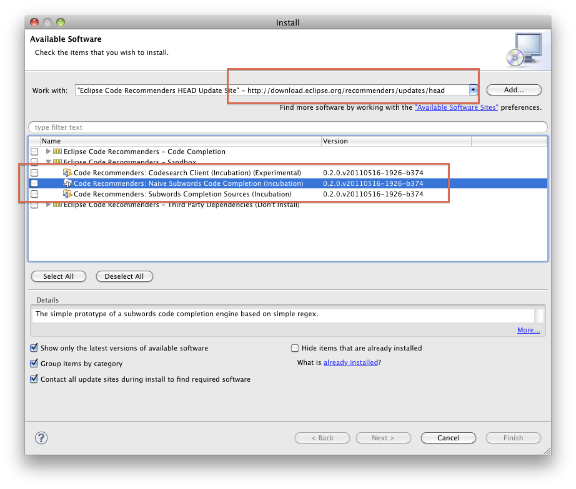Toggle Group items by category checkbox
This screenshot has width=576, height=489.
point(34,363)
